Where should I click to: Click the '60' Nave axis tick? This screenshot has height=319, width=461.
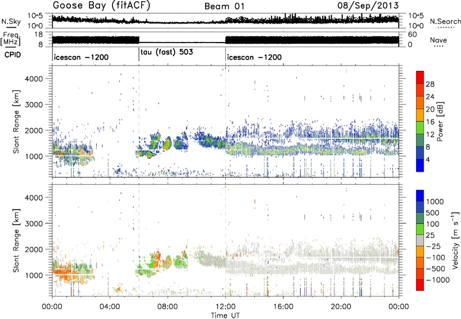pyautogui.click(x=413, y=35)
